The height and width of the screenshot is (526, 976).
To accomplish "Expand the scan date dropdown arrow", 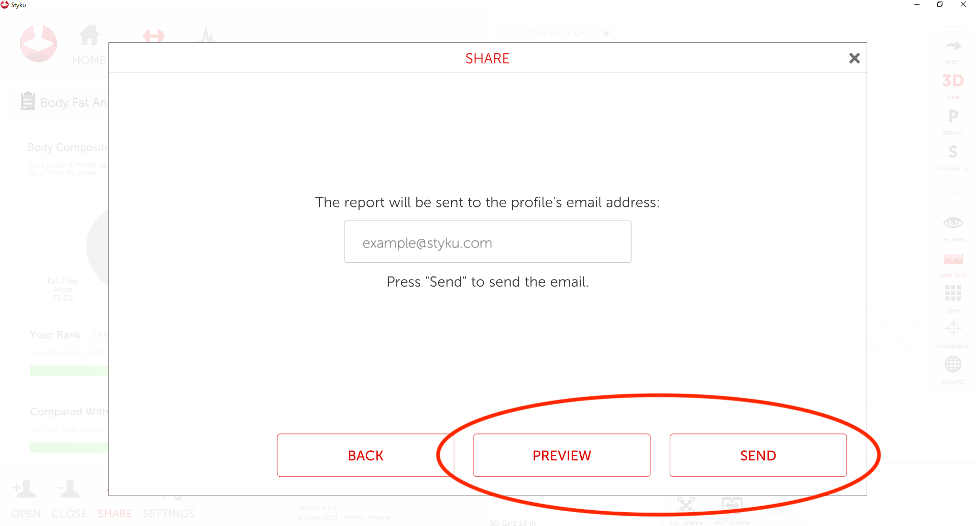I will 606,34.
